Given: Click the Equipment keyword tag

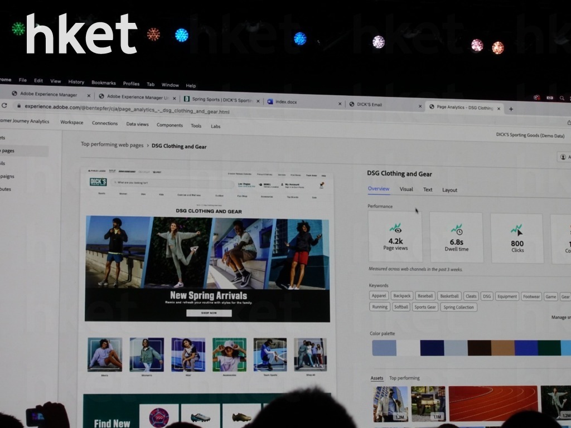Looking at the screenshot, I should 507,296.
